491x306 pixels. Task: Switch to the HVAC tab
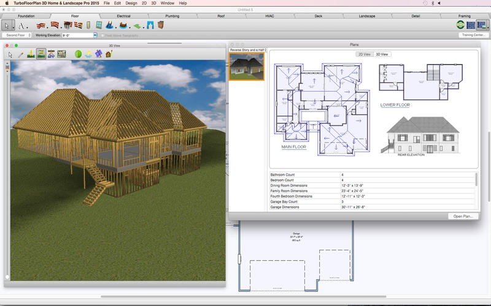tap(269, 16)
